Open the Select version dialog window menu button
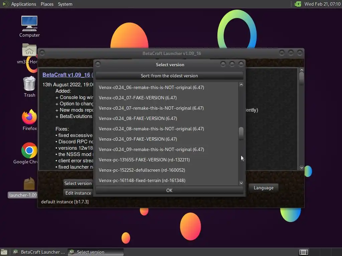 (x=98, y=64)
